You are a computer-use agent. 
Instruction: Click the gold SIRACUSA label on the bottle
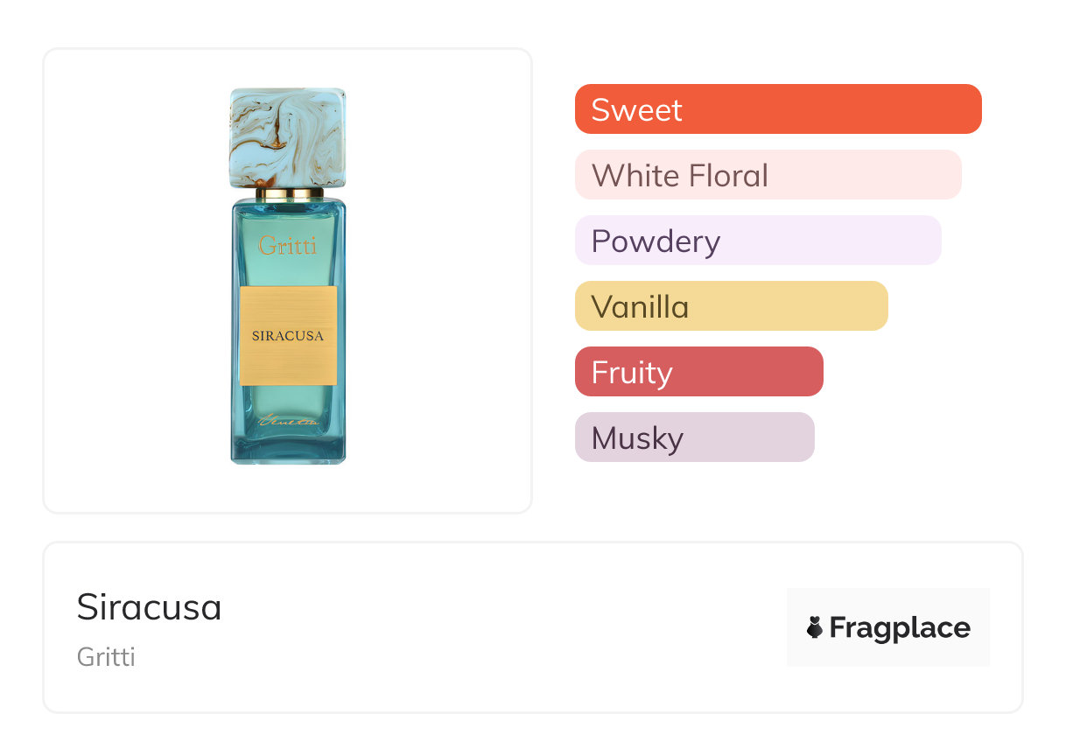[x=288, y=335]
